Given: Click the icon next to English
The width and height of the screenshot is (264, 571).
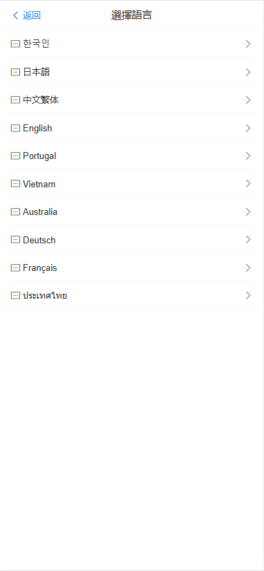Looking at the screenshot, I should 15,128.
